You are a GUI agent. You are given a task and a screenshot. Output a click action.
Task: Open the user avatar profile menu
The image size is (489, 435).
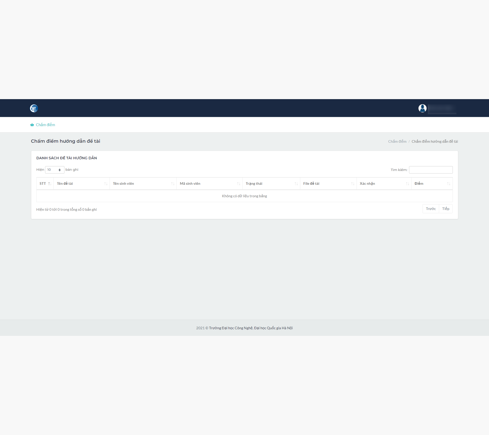422,108
